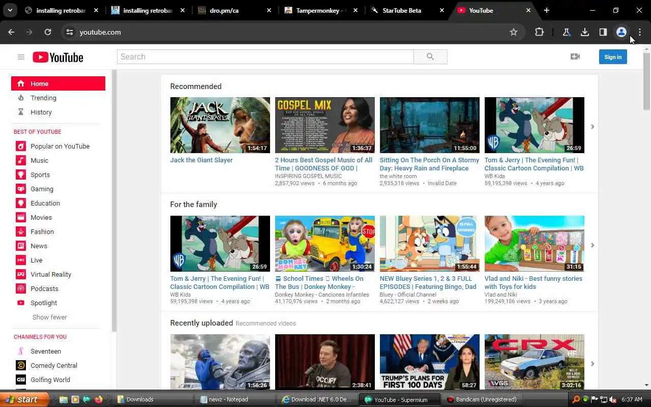Toggle the browser side panel
Screen dimensions: 651x407
point(603,32)
